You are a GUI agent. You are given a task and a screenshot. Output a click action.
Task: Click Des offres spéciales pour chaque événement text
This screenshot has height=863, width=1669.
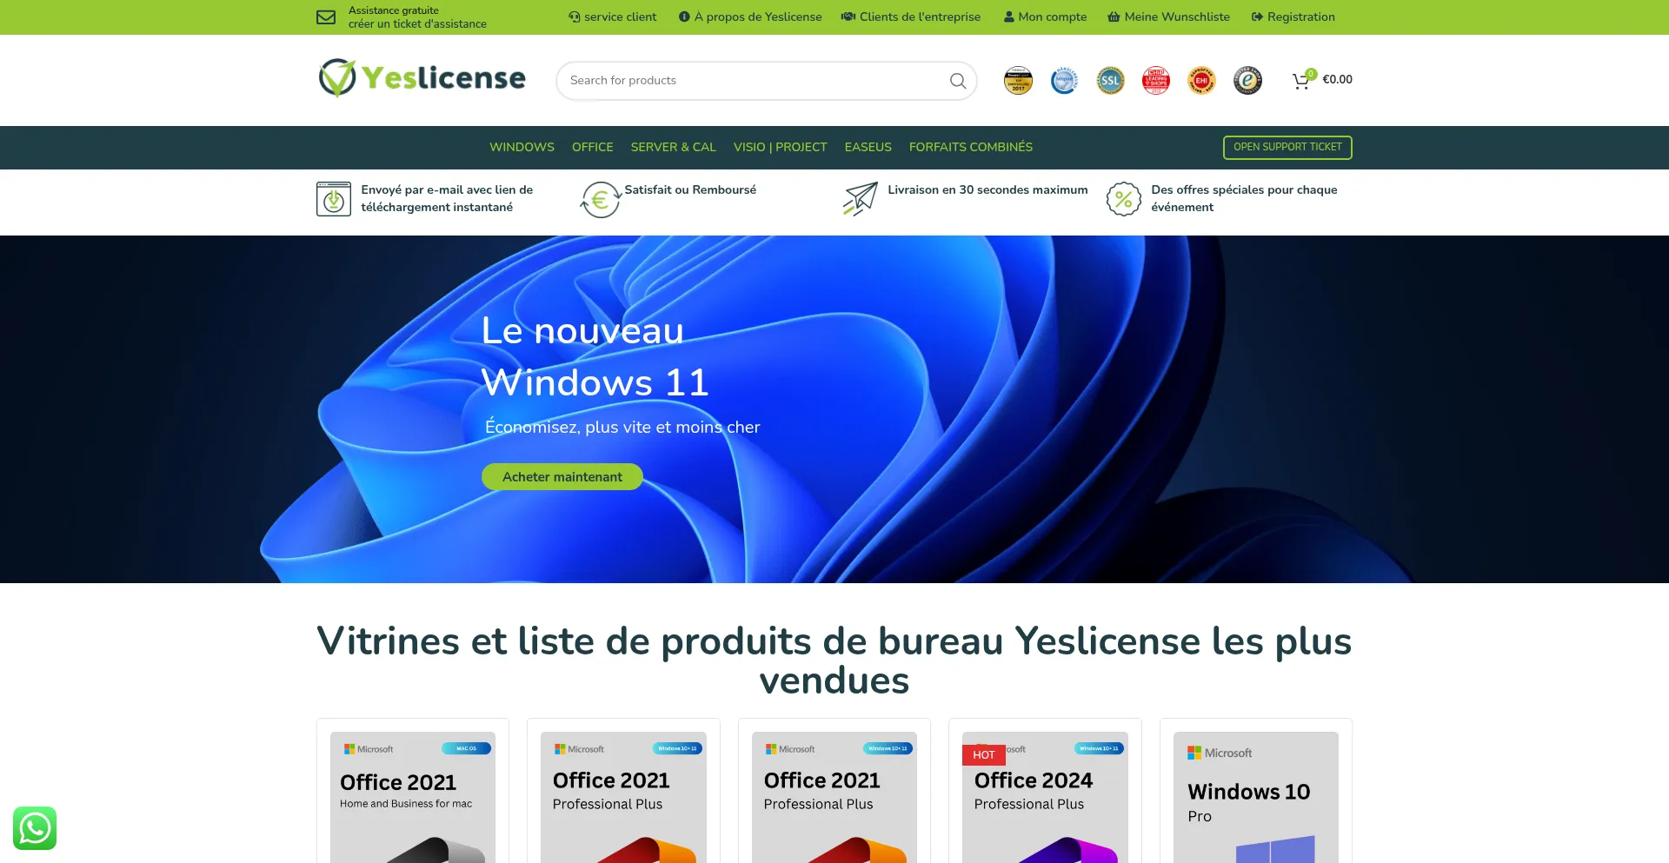coord(1244,198)
